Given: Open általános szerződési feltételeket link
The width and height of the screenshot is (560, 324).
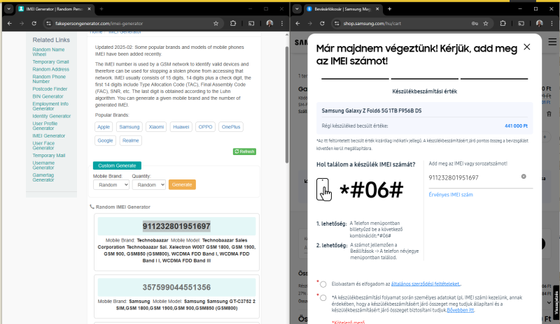Looking at the screenshot, I should (x=426, y=284).
